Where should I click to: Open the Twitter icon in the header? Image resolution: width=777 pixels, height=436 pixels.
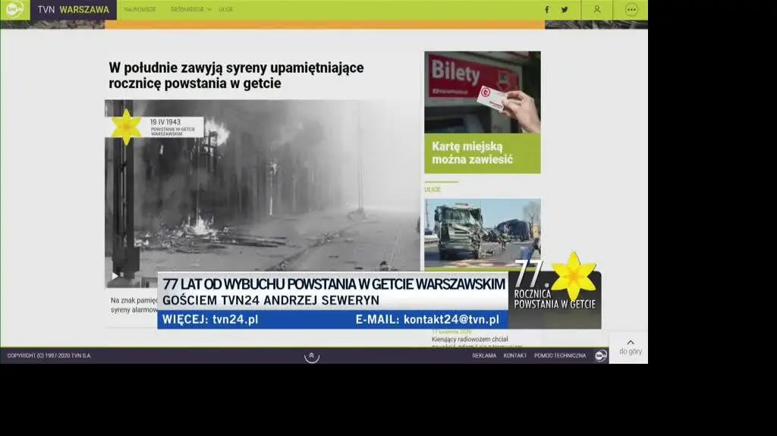point(565,9)
